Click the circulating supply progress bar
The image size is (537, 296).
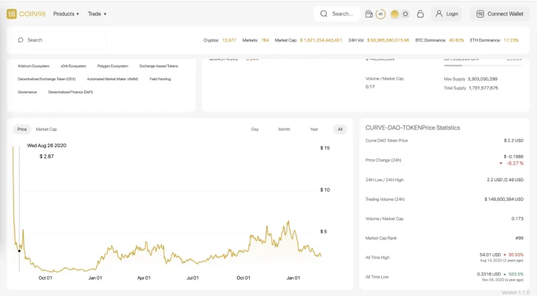click(x=483, y=65)
